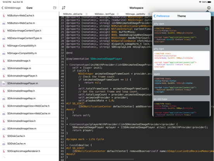Viewport: 214px width, 161px height.
Task: Switch to the NSButto...ebCache tab
Action: click(x=72, y=14)
